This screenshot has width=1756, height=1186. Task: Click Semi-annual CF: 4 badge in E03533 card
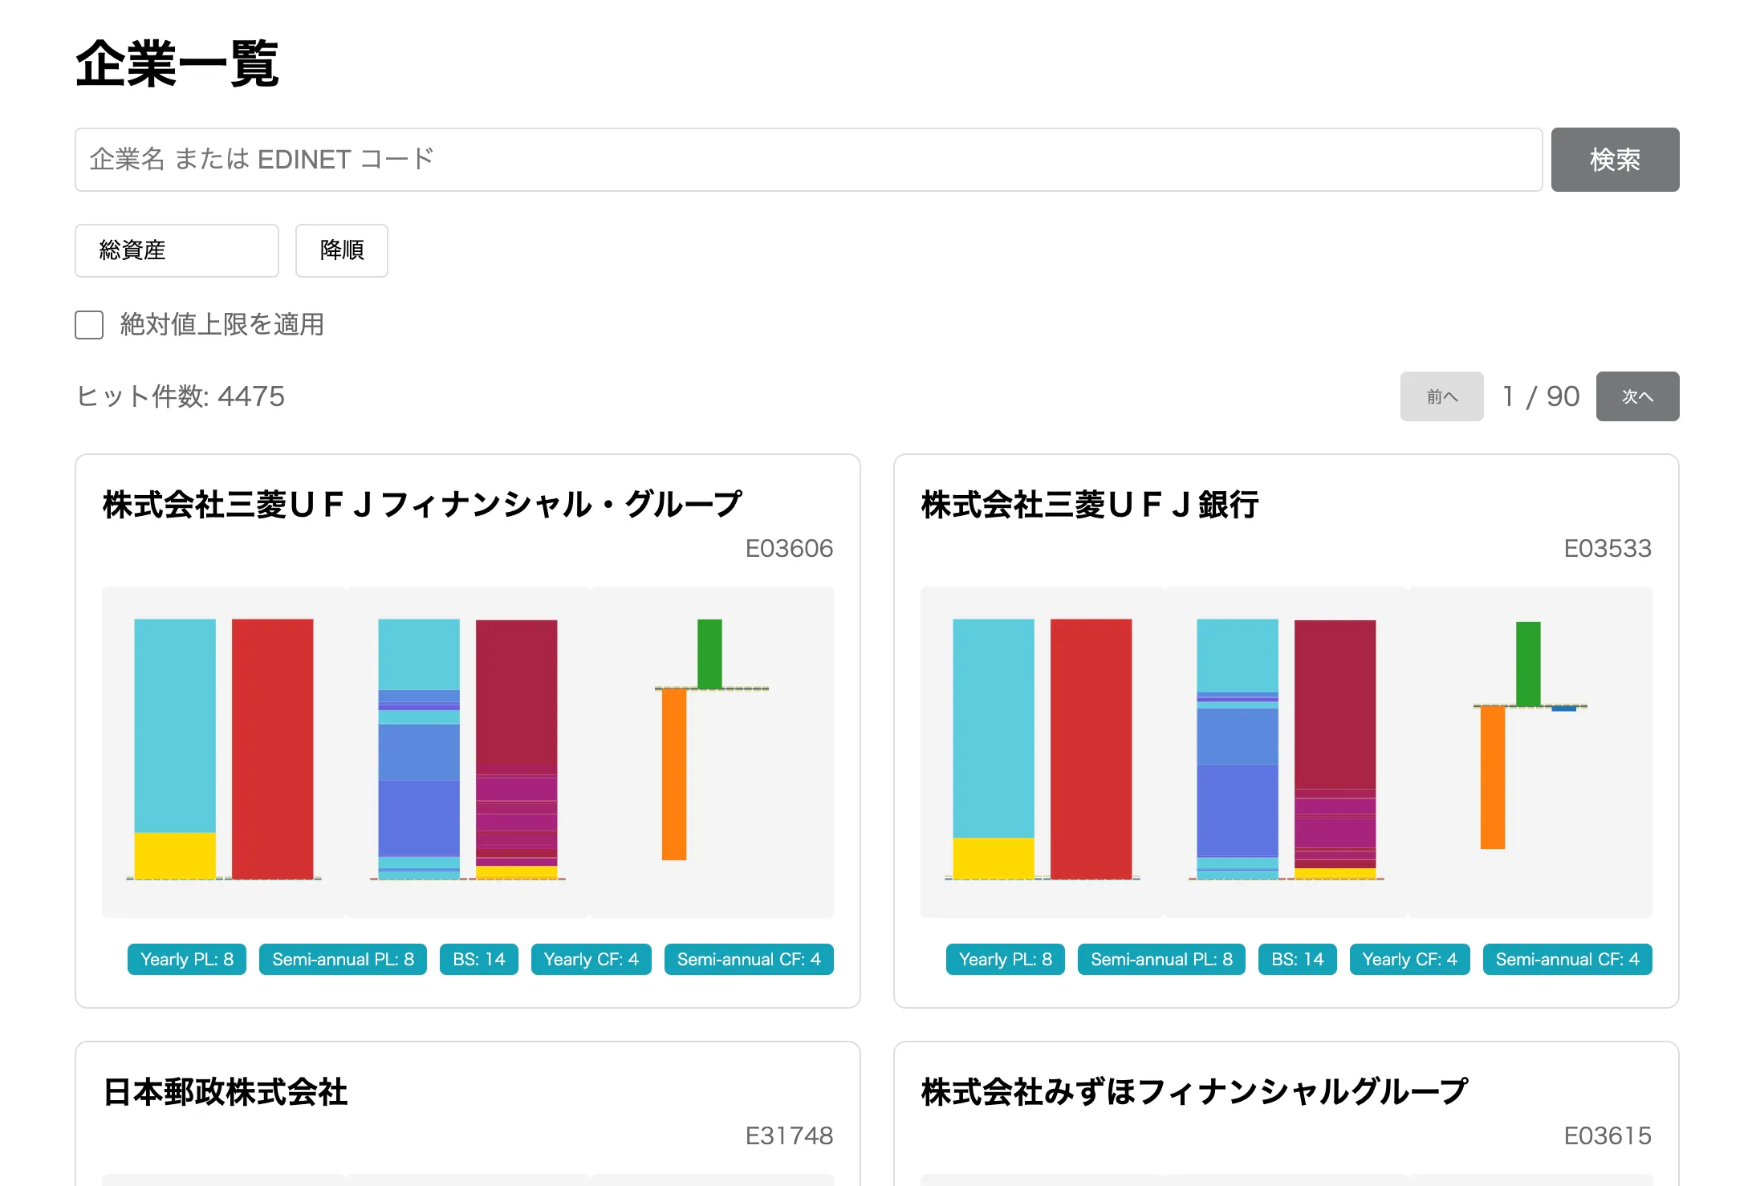click(x=1567, y=960)
